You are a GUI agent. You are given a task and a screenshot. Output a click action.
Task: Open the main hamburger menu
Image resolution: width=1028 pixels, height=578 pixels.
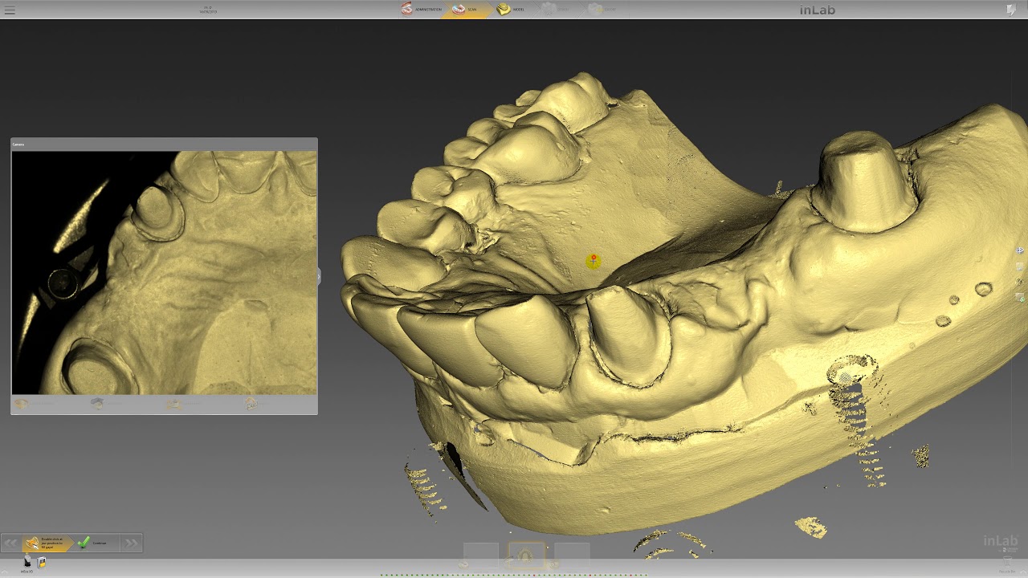[x=10, y=10]
